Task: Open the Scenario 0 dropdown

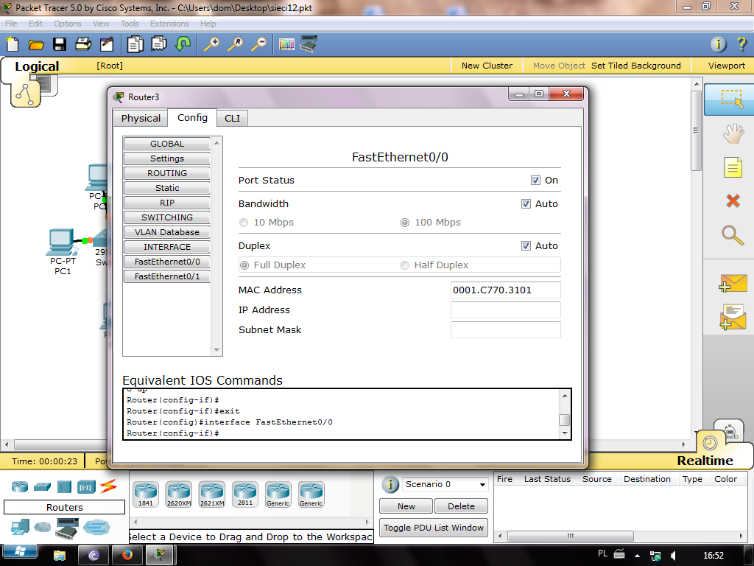Action: 445,484
